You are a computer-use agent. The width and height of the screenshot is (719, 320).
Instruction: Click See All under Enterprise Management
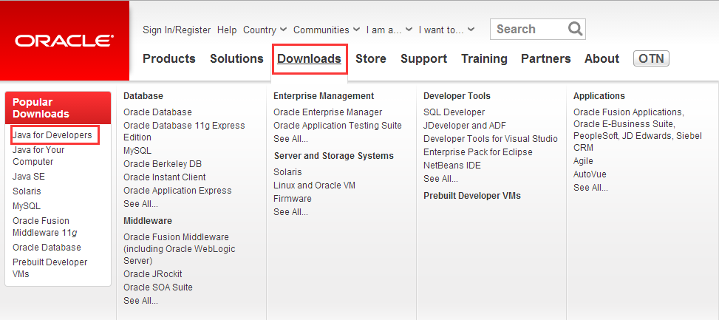click(290, 138)
